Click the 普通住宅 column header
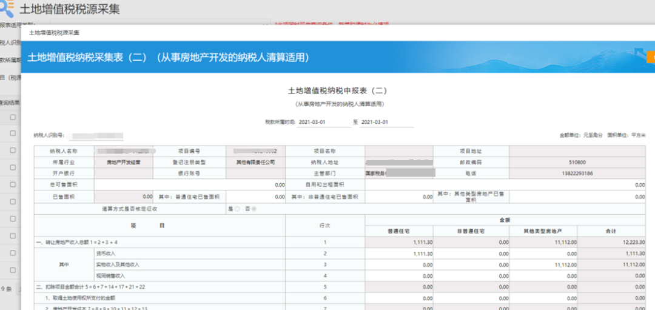The width and height of the screenshot is (655, 310). pyautogui.click(x=399, y=231)
